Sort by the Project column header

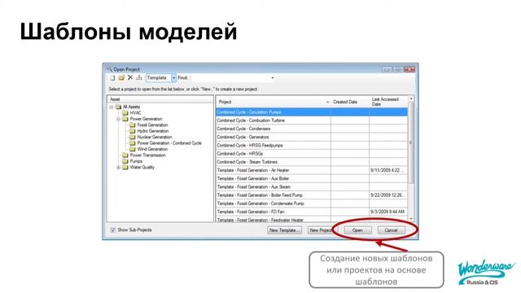tap(274, 102)
